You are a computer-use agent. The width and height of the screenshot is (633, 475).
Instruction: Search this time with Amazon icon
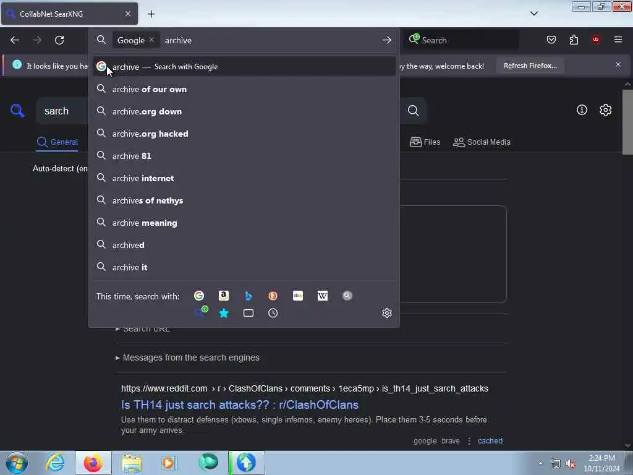pyautogui.click(x=224, y=296)
